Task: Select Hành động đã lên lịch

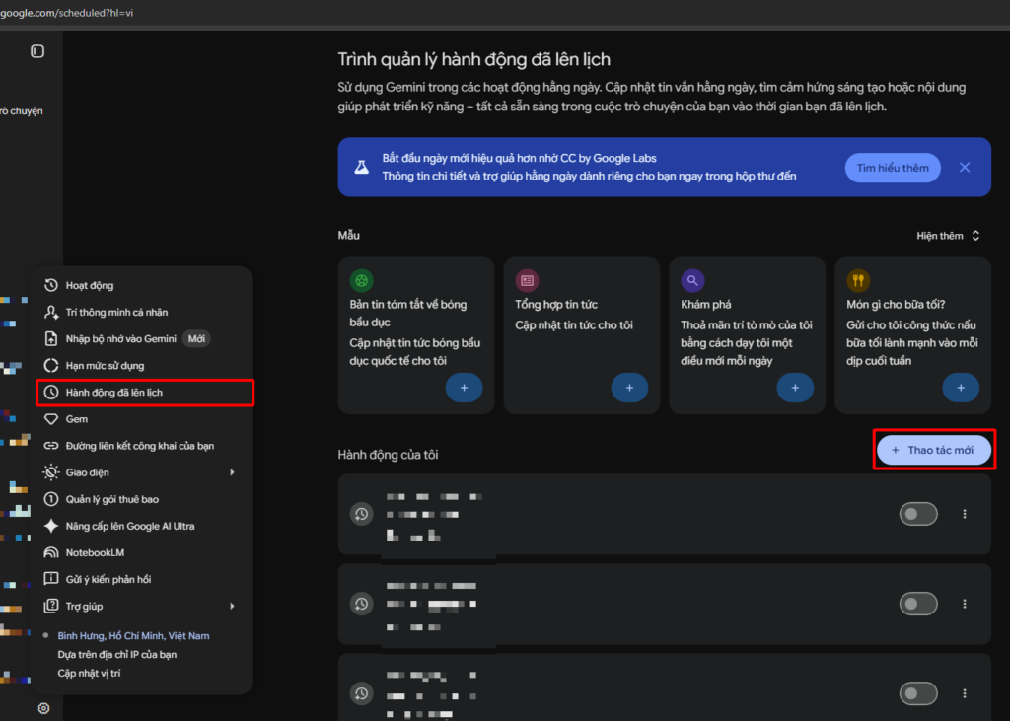Action: [145, 393]
